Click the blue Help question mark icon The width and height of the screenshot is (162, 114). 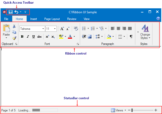158,18
